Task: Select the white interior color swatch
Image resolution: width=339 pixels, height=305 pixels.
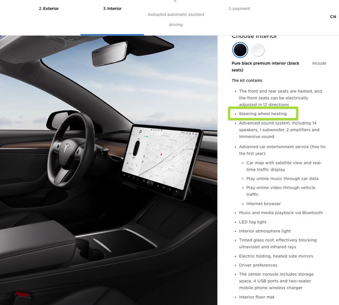Action: point(258,50)
